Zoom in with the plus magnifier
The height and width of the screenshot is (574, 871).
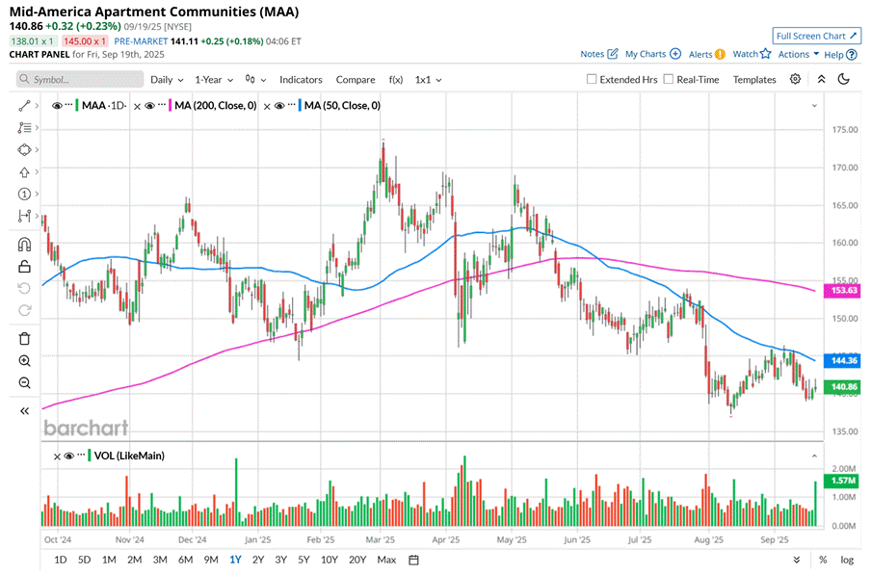[x=24, y=361]
